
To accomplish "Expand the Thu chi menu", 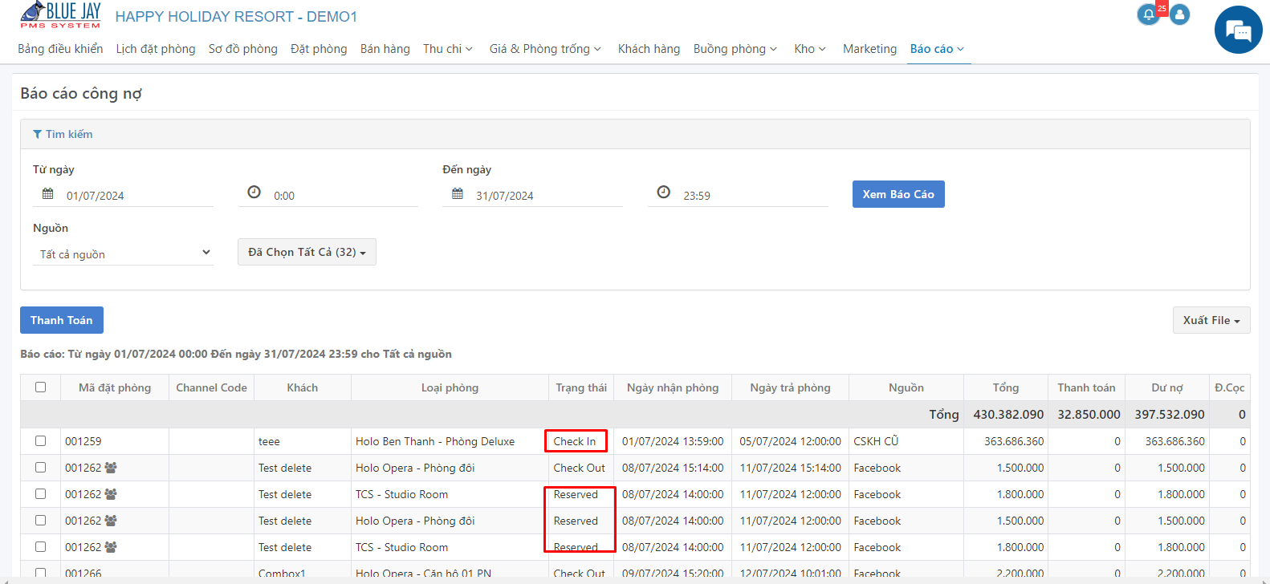I will coord(448,49).
